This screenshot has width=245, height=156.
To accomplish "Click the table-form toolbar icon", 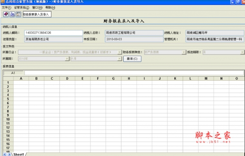I will point(18,14).
